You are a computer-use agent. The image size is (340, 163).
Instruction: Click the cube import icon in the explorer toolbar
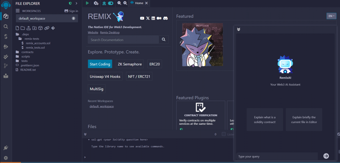[40, 28]
